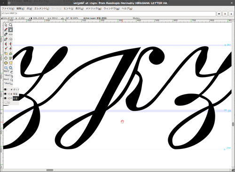This screenshot has width=235, height=172.
Task: Open the エレメント (Element) menu
Action: 42,8
